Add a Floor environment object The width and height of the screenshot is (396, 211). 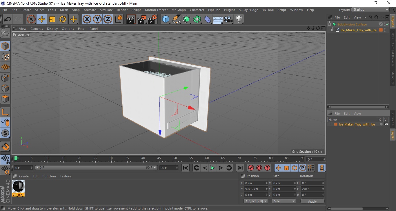[x=218, y=19]
